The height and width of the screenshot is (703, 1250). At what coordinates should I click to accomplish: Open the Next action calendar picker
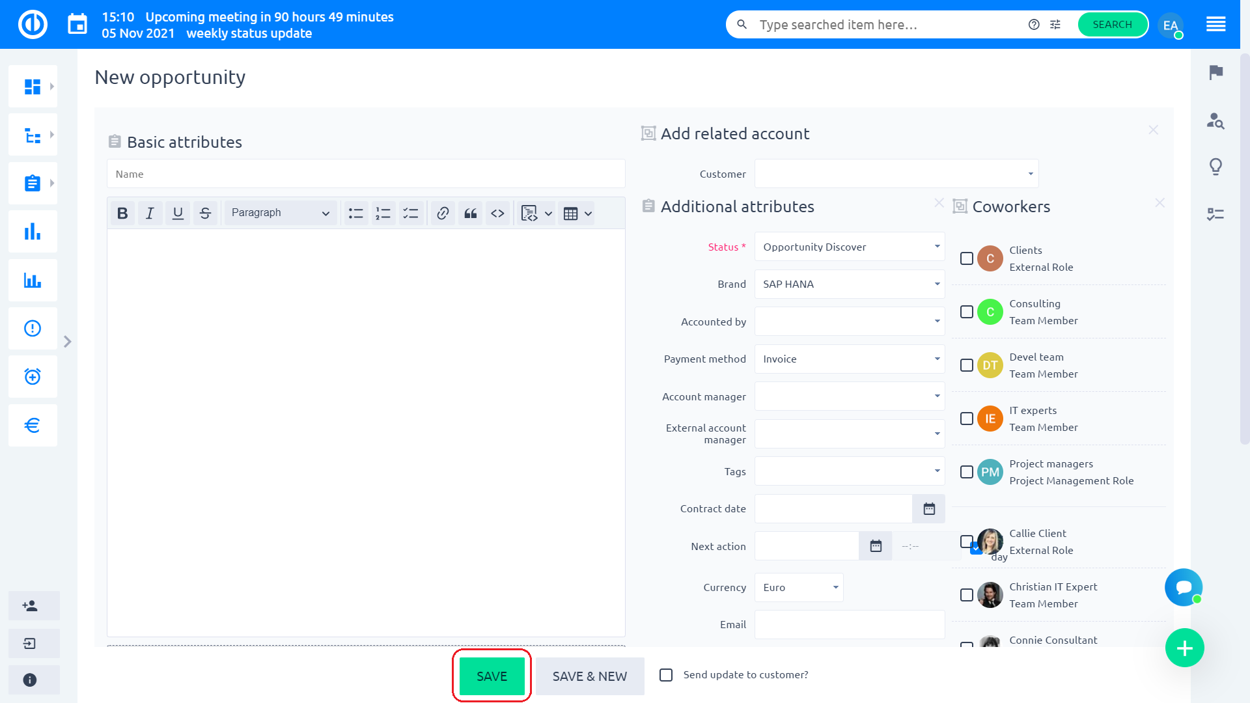click(876, 546)
